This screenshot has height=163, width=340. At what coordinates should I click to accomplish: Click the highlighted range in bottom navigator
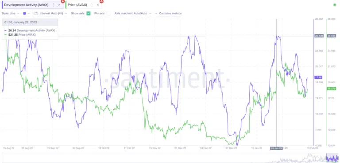(332, 158)
